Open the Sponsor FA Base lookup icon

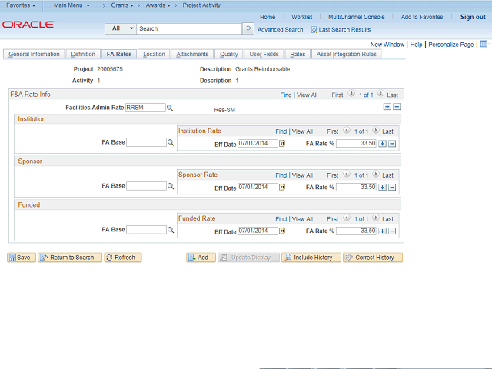pyautogui.click(x=171, y=186)
